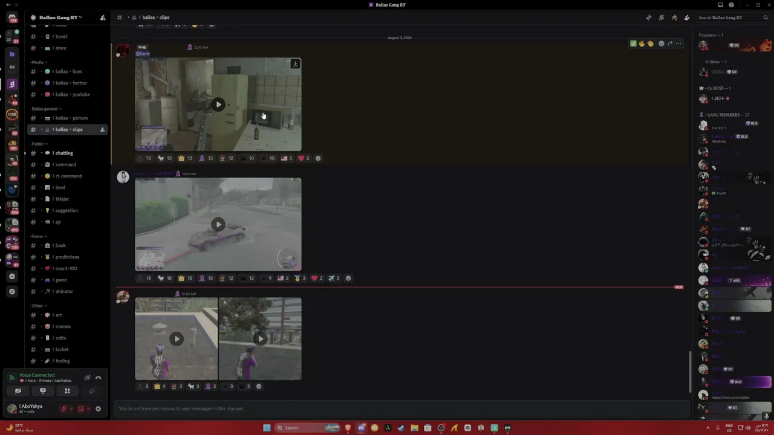This screenshot has height=435, width=774.
Task: Open the memes channel
Action: coord(68,326)
